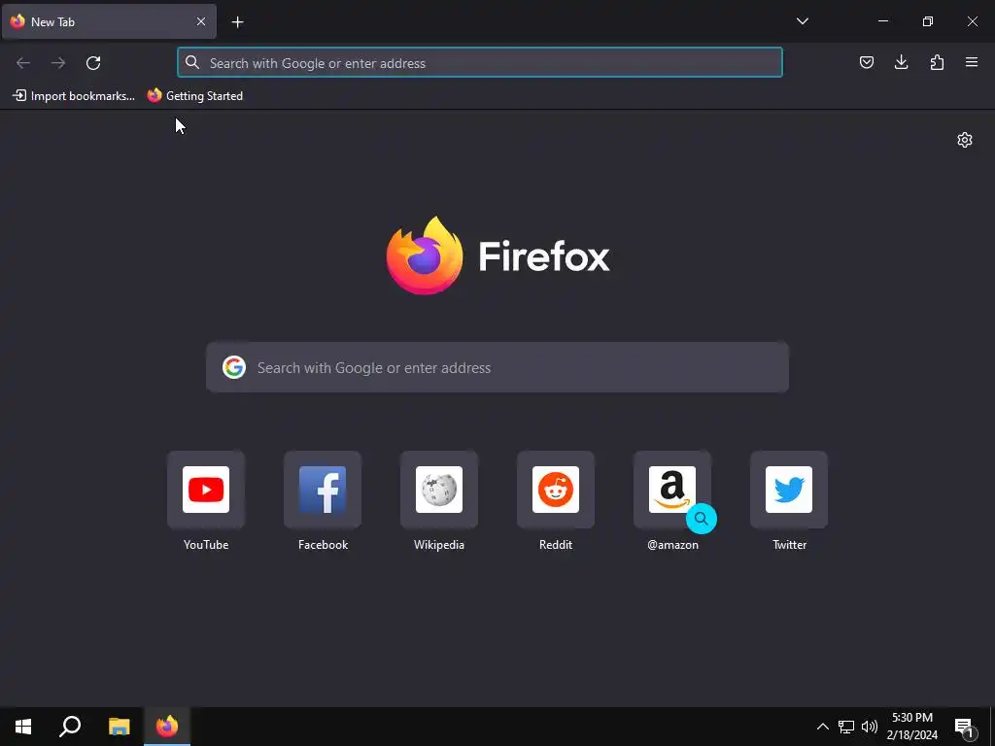This screenshot has width=995, height=746.
Task: Open the Windows Start menu
Action: click(23, 727)
